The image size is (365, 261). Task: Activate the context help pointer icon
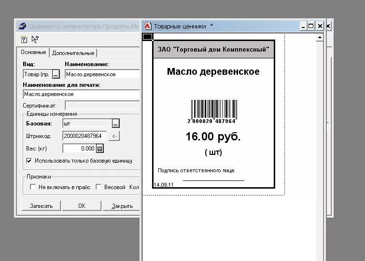pyautogui.click(x=35, y=39)
